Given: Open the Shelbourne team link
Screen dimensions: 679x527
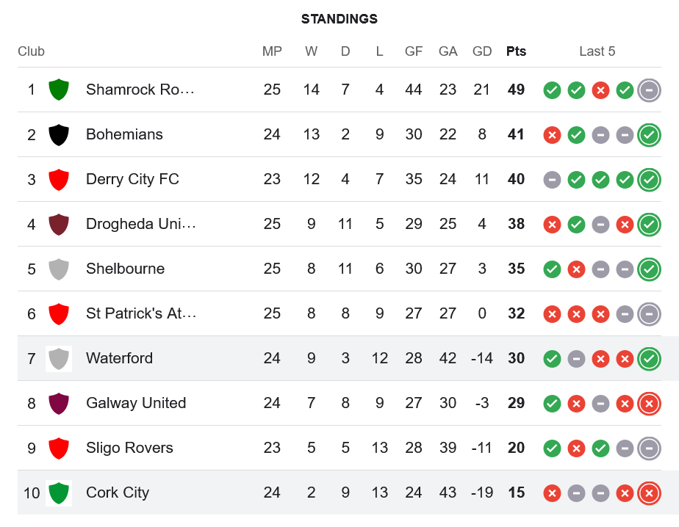Looking at the screenshot, I should tap(125, 269).
